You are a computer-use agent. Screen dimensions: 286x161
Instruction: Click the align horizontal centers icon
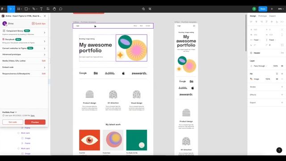click(x=256, y=22)
